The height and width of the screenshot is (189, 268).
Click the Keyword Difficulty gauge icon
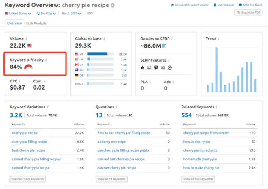pyautogui.click(x=28, y=67)
